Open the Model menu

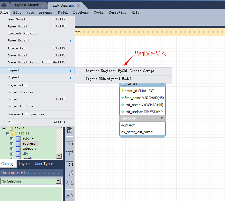pyautogui.click(x=63, y=13)
